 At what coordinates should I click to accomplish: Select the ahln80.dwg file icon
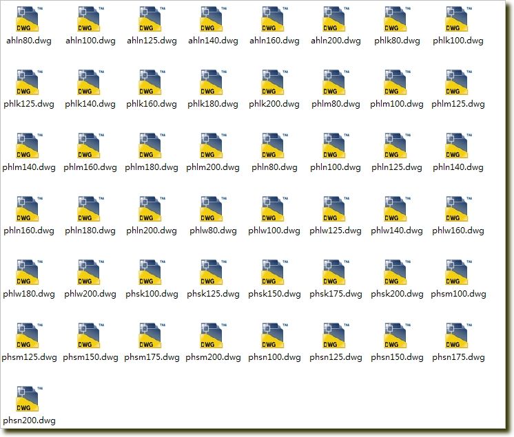(x=28, y=19)
